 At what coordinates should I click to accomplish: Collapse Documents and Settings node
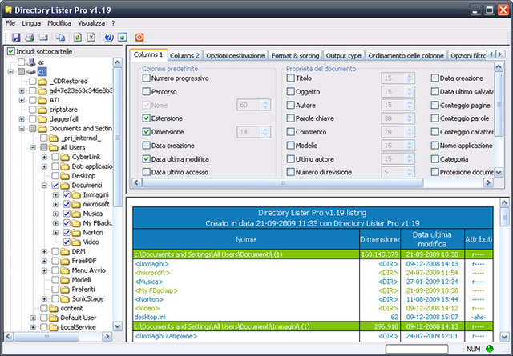pos(22,128)
